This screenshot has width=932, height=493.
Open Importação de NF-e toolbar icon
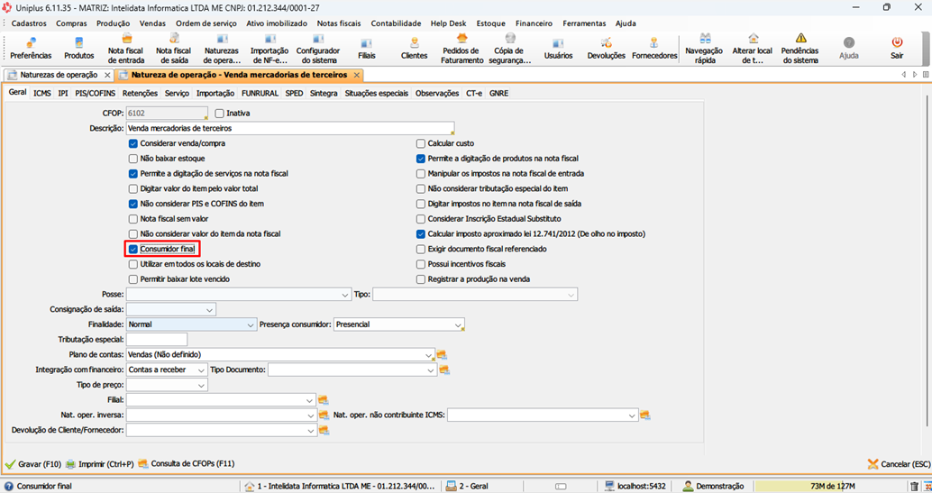270,49
